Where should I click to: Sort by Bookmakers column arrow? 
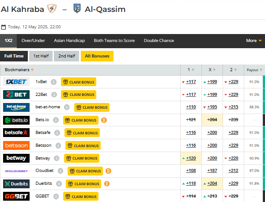32,70
